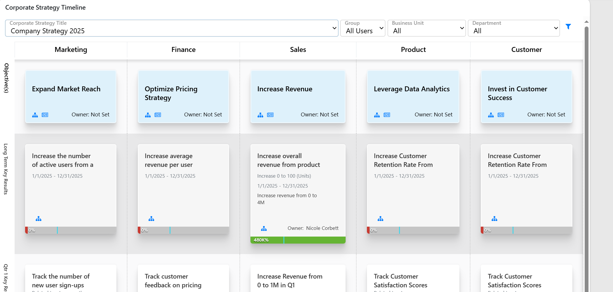Click 0% progress bar on average revenue card

coord(183,230)
